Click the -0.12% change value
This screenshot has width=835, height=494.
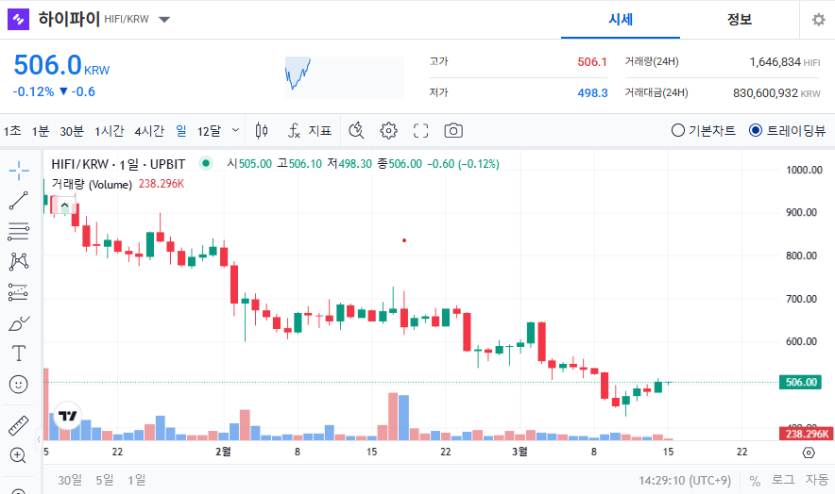coord(33,91)
